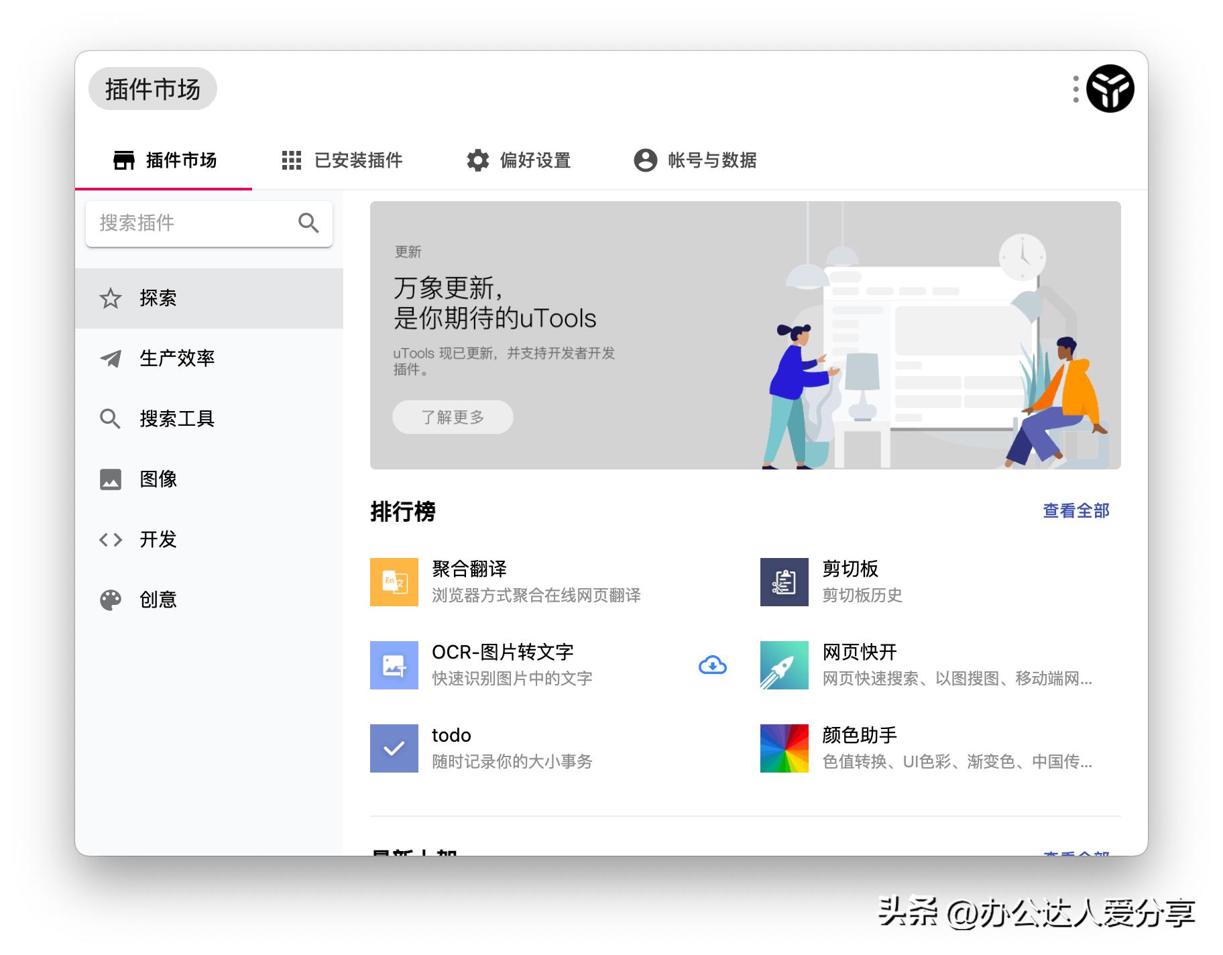This screenshot has height=955, width=1223.
Task: Click the 了解更多 button in the banner
Action: coord(453,416)
